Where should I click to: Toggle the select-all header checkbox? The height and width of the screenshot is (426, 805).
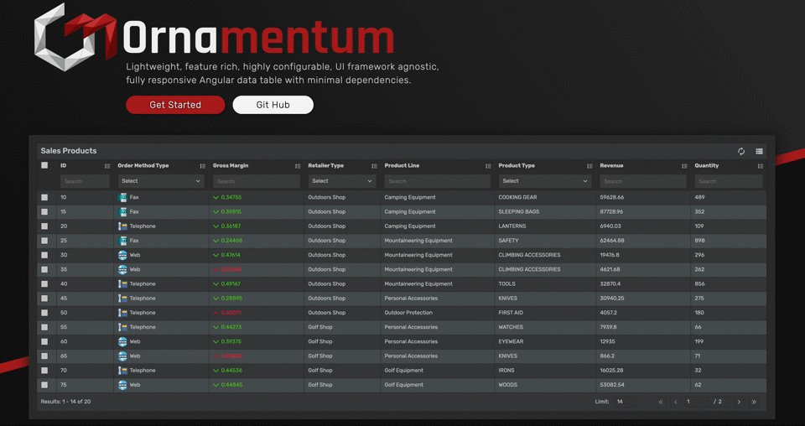44,165
